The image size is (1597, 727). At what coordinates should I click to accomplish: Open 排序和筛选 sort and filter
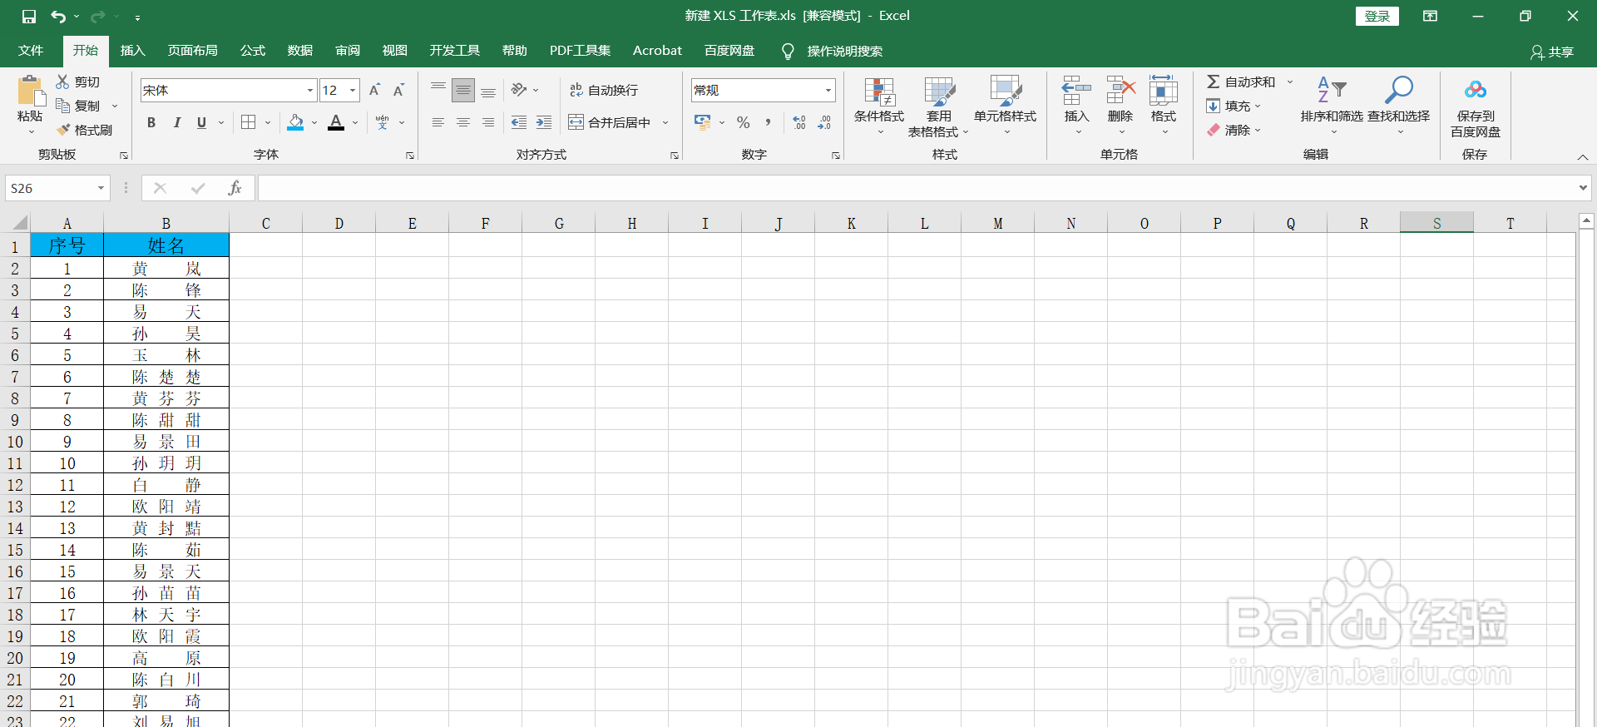[x=1332, y=106]
